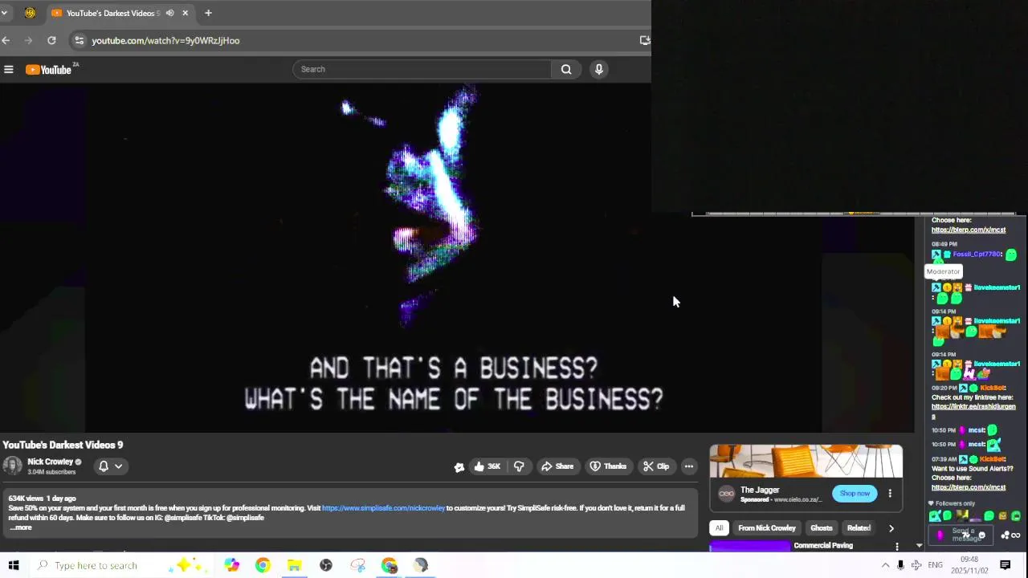
Task: Show hidden system tray icons
Action: pos(886,565)
